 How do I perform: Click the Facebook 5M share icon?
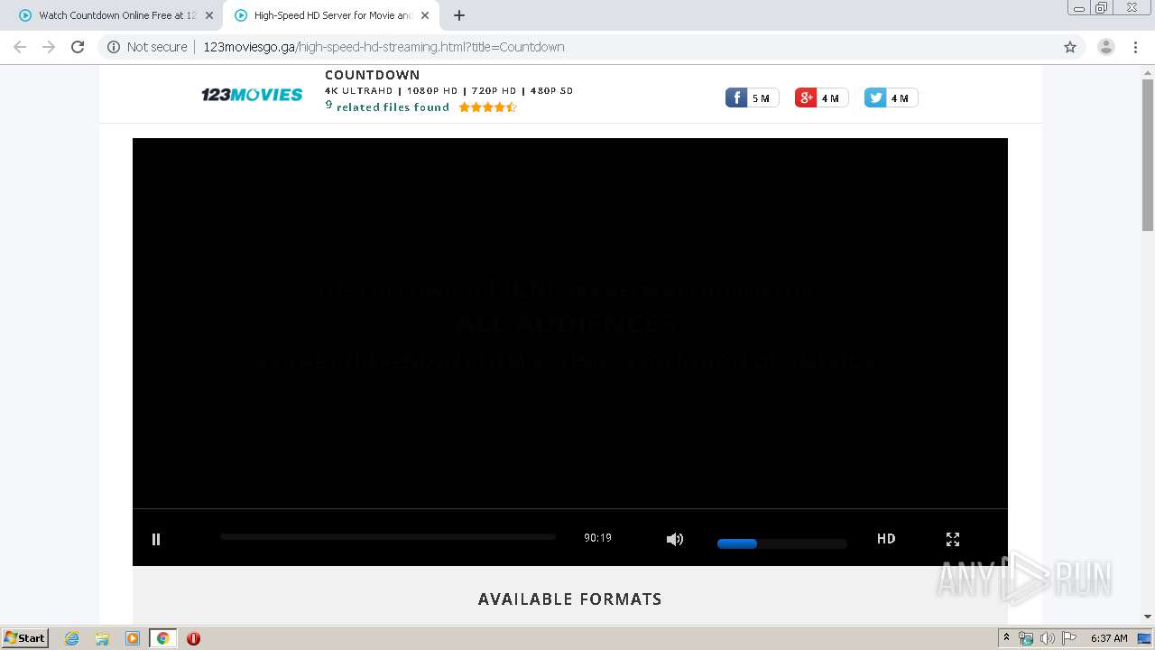coord(752,98)
